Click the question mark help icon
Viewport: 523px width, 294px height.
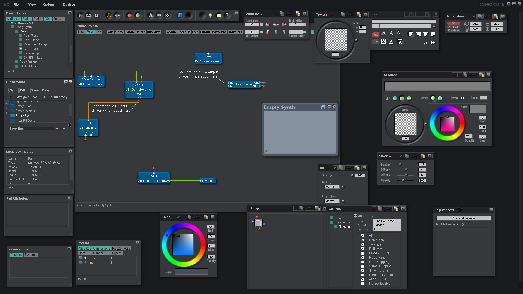coord(227,16)
